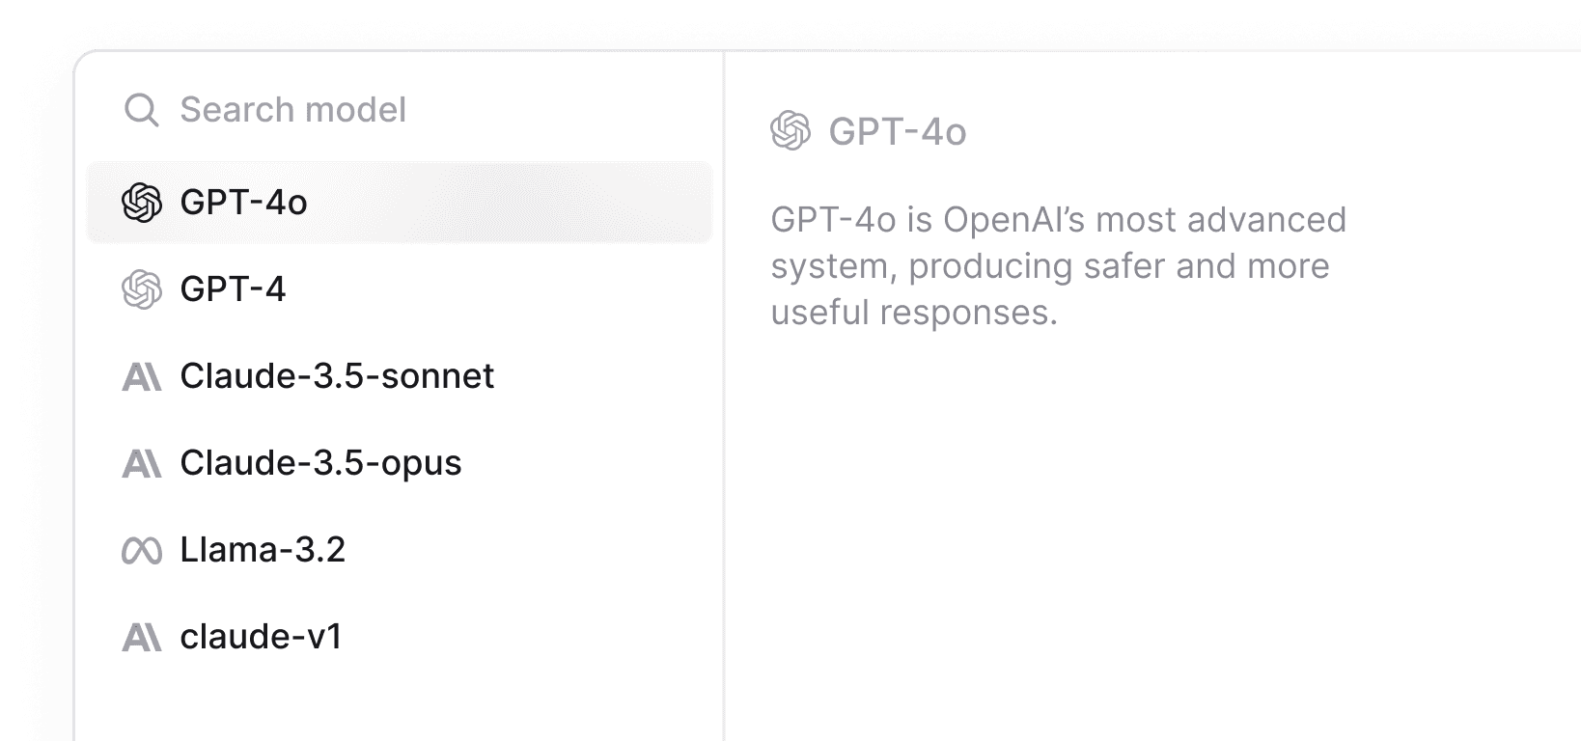Screen dimensions: 1581x741
Task: Click the Anthropic icon beside Claude-3.5-opus
Action: coord(143,463)
